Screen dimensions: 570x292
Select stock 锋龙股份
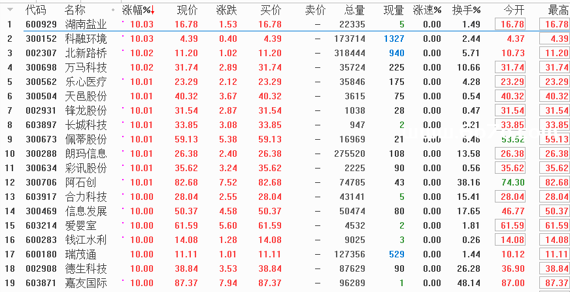click(x=86, y=110)
